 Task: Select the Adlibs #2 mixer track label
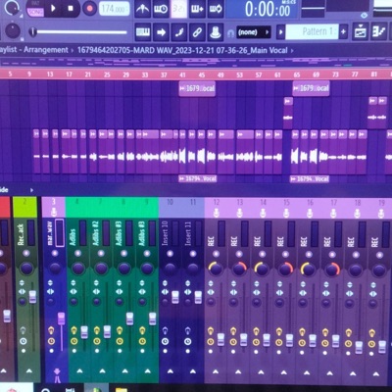pyautogui.click(x=95, y=233)
